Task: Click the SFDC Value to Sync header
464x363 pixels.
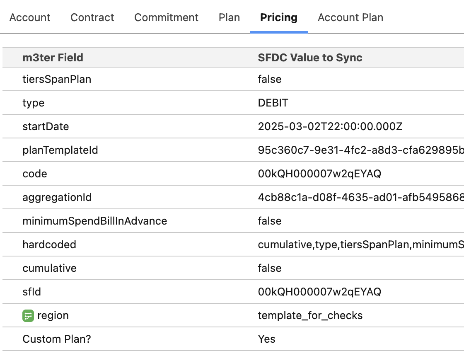Action: pos(310,58)
